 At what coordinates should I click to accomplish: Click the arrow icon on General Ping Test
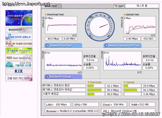pyautogui.click(x=47, y=46)
